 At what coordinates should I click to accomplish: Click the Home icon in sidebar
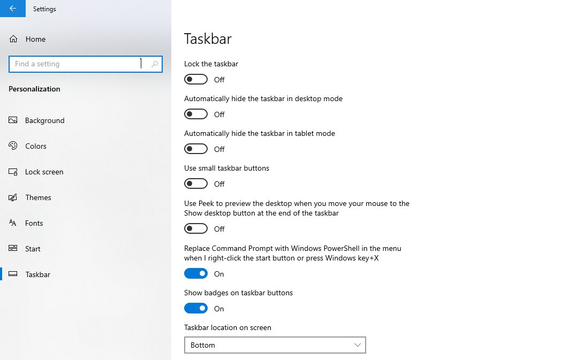13,39
